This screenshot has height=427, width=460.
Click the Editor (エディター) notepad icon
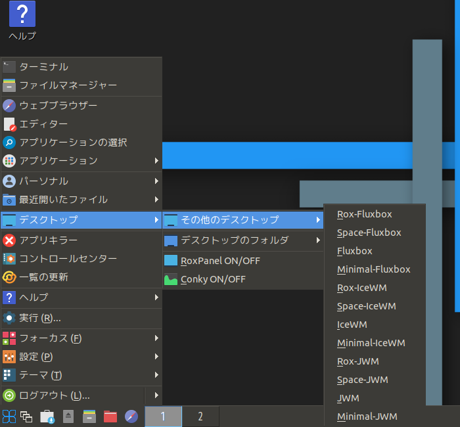tap(9, 124)
